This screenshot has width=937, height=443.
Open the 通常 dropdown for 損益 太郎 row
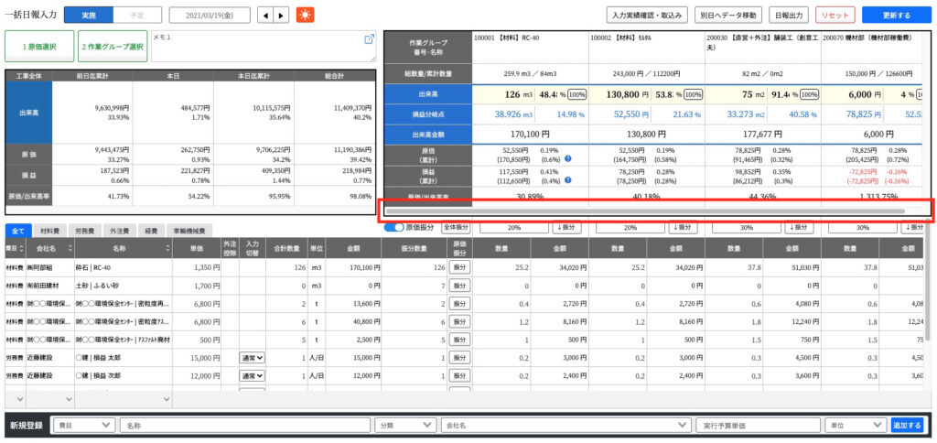click(252, 358)
